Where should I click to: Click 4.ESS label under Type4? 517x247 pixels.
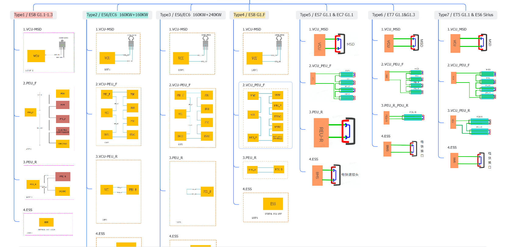(x=247, y=189)
